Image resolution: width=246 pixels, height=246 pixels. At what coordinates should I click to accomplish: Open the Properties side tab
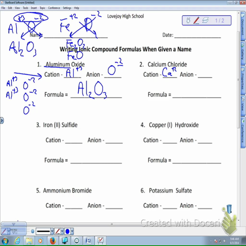pyautogui.click(x=243, y=80)
